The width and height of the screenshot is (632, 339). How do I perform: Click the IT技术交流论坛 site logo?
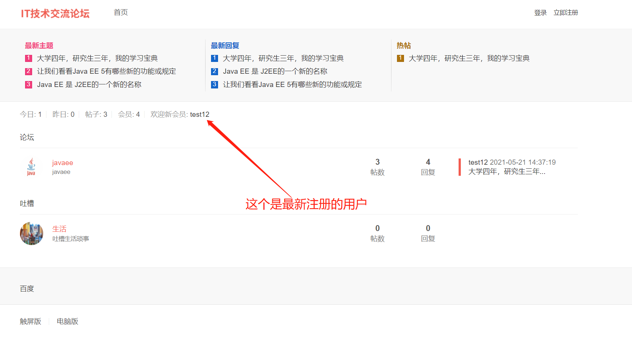55,14
